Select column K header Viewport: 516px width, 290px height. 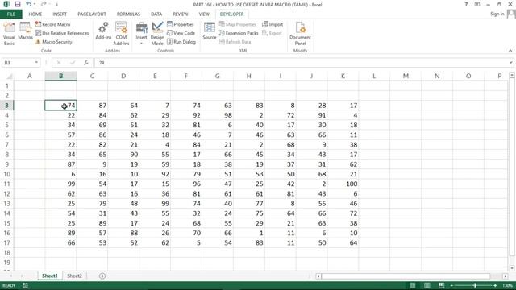343,76
